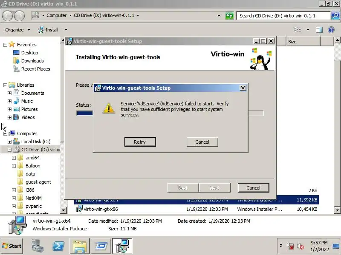Click the virtio-win-gt-x64 details pane icon
341x255 pixels.
click(x=17, y=225)
